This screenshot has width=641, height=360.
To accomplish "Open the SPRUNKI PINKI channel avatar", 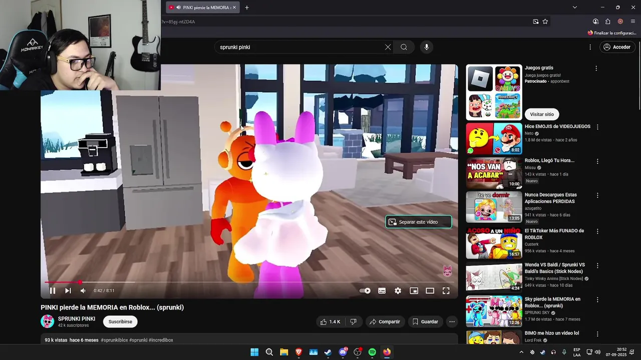I will [x=47, y=321].
